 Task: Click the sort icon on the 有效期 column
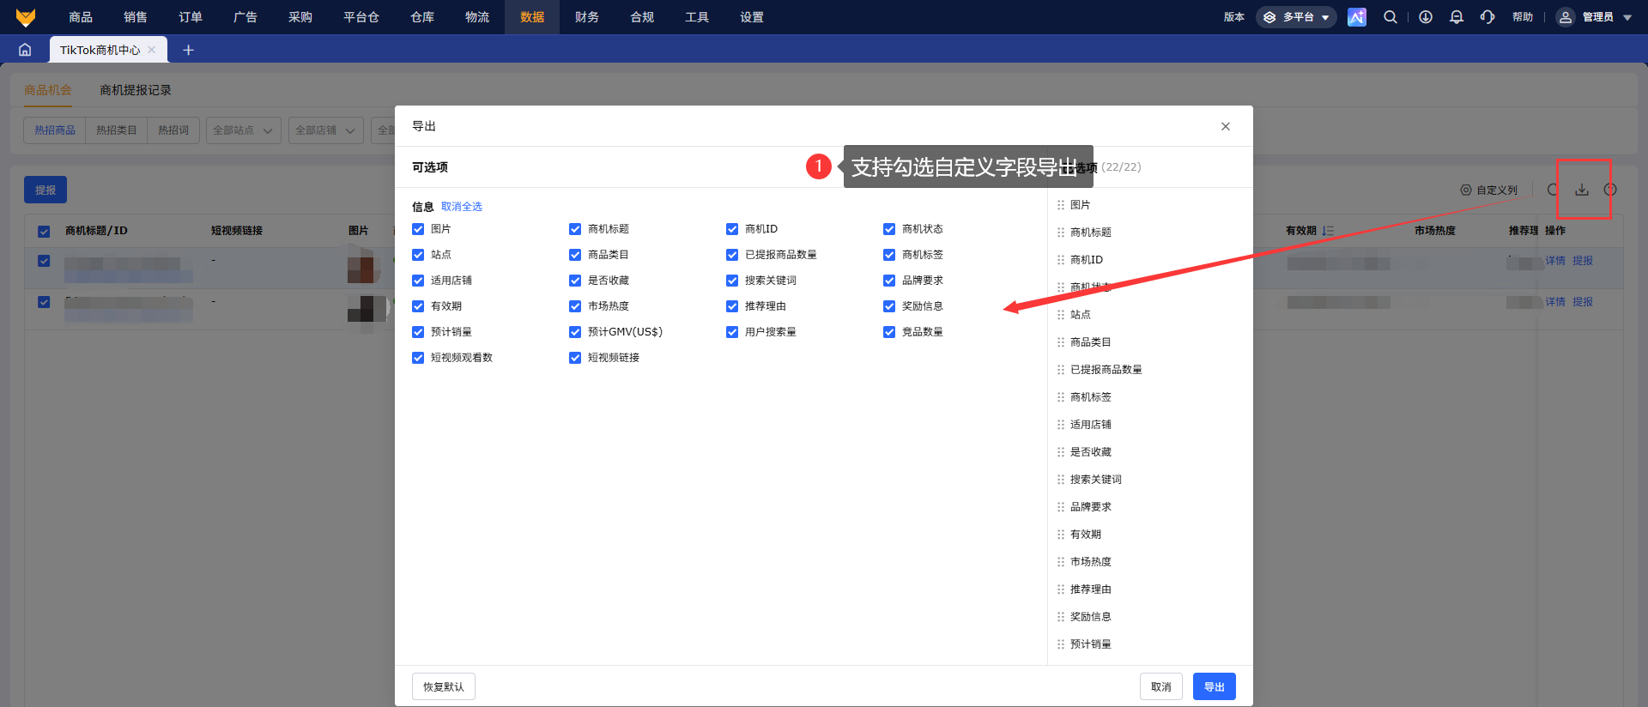click(1328, 231)
